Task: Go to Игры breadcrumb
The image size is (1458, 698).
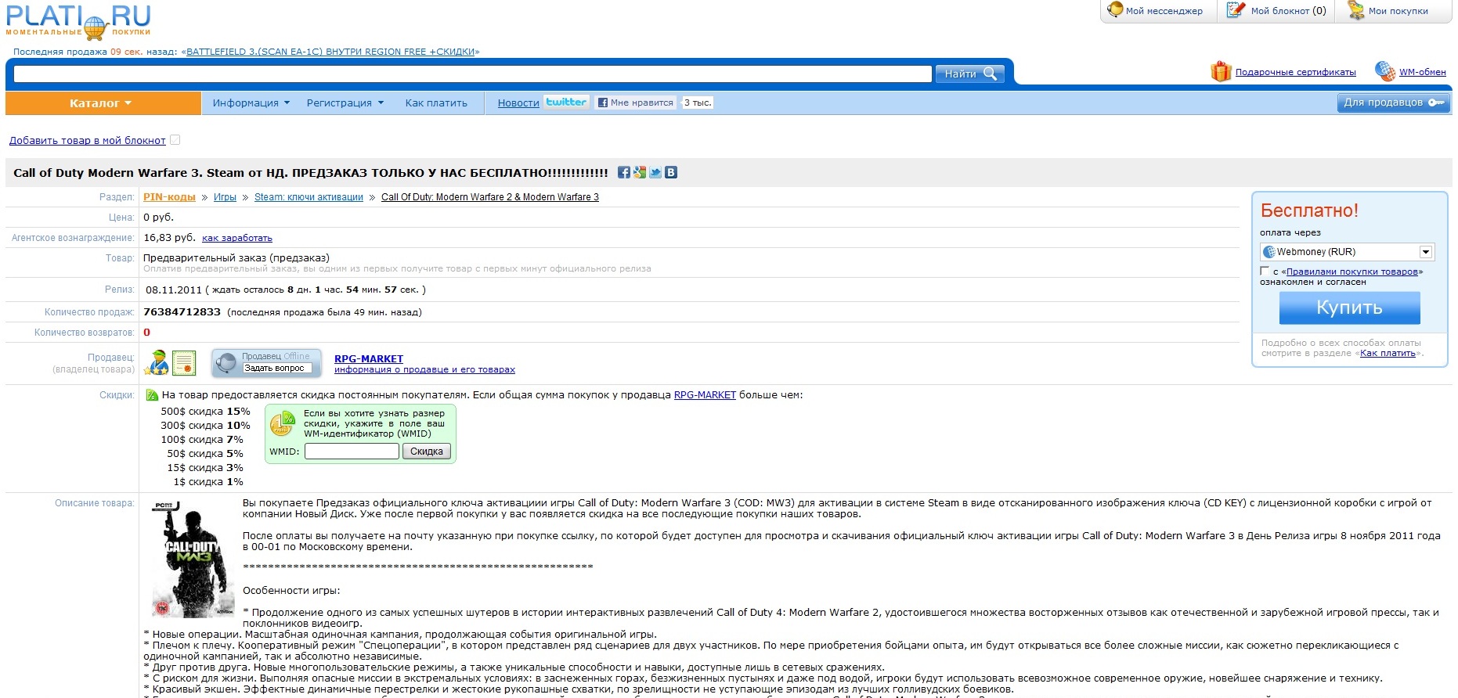Action: [225, 197]
